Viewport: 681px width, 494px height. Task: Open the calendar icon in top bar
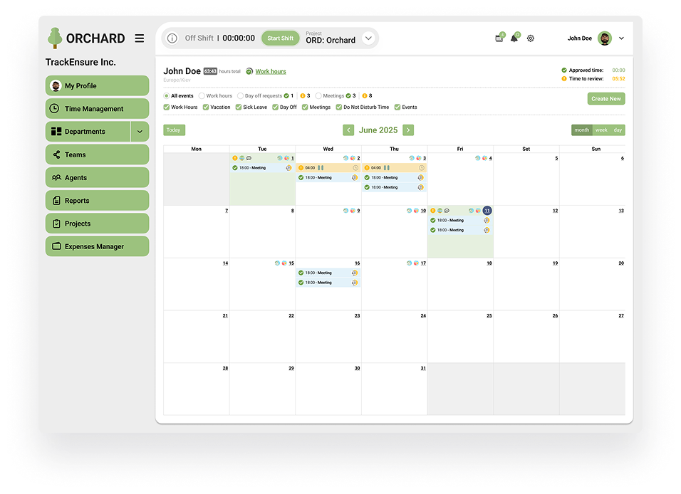coord(499,38)
